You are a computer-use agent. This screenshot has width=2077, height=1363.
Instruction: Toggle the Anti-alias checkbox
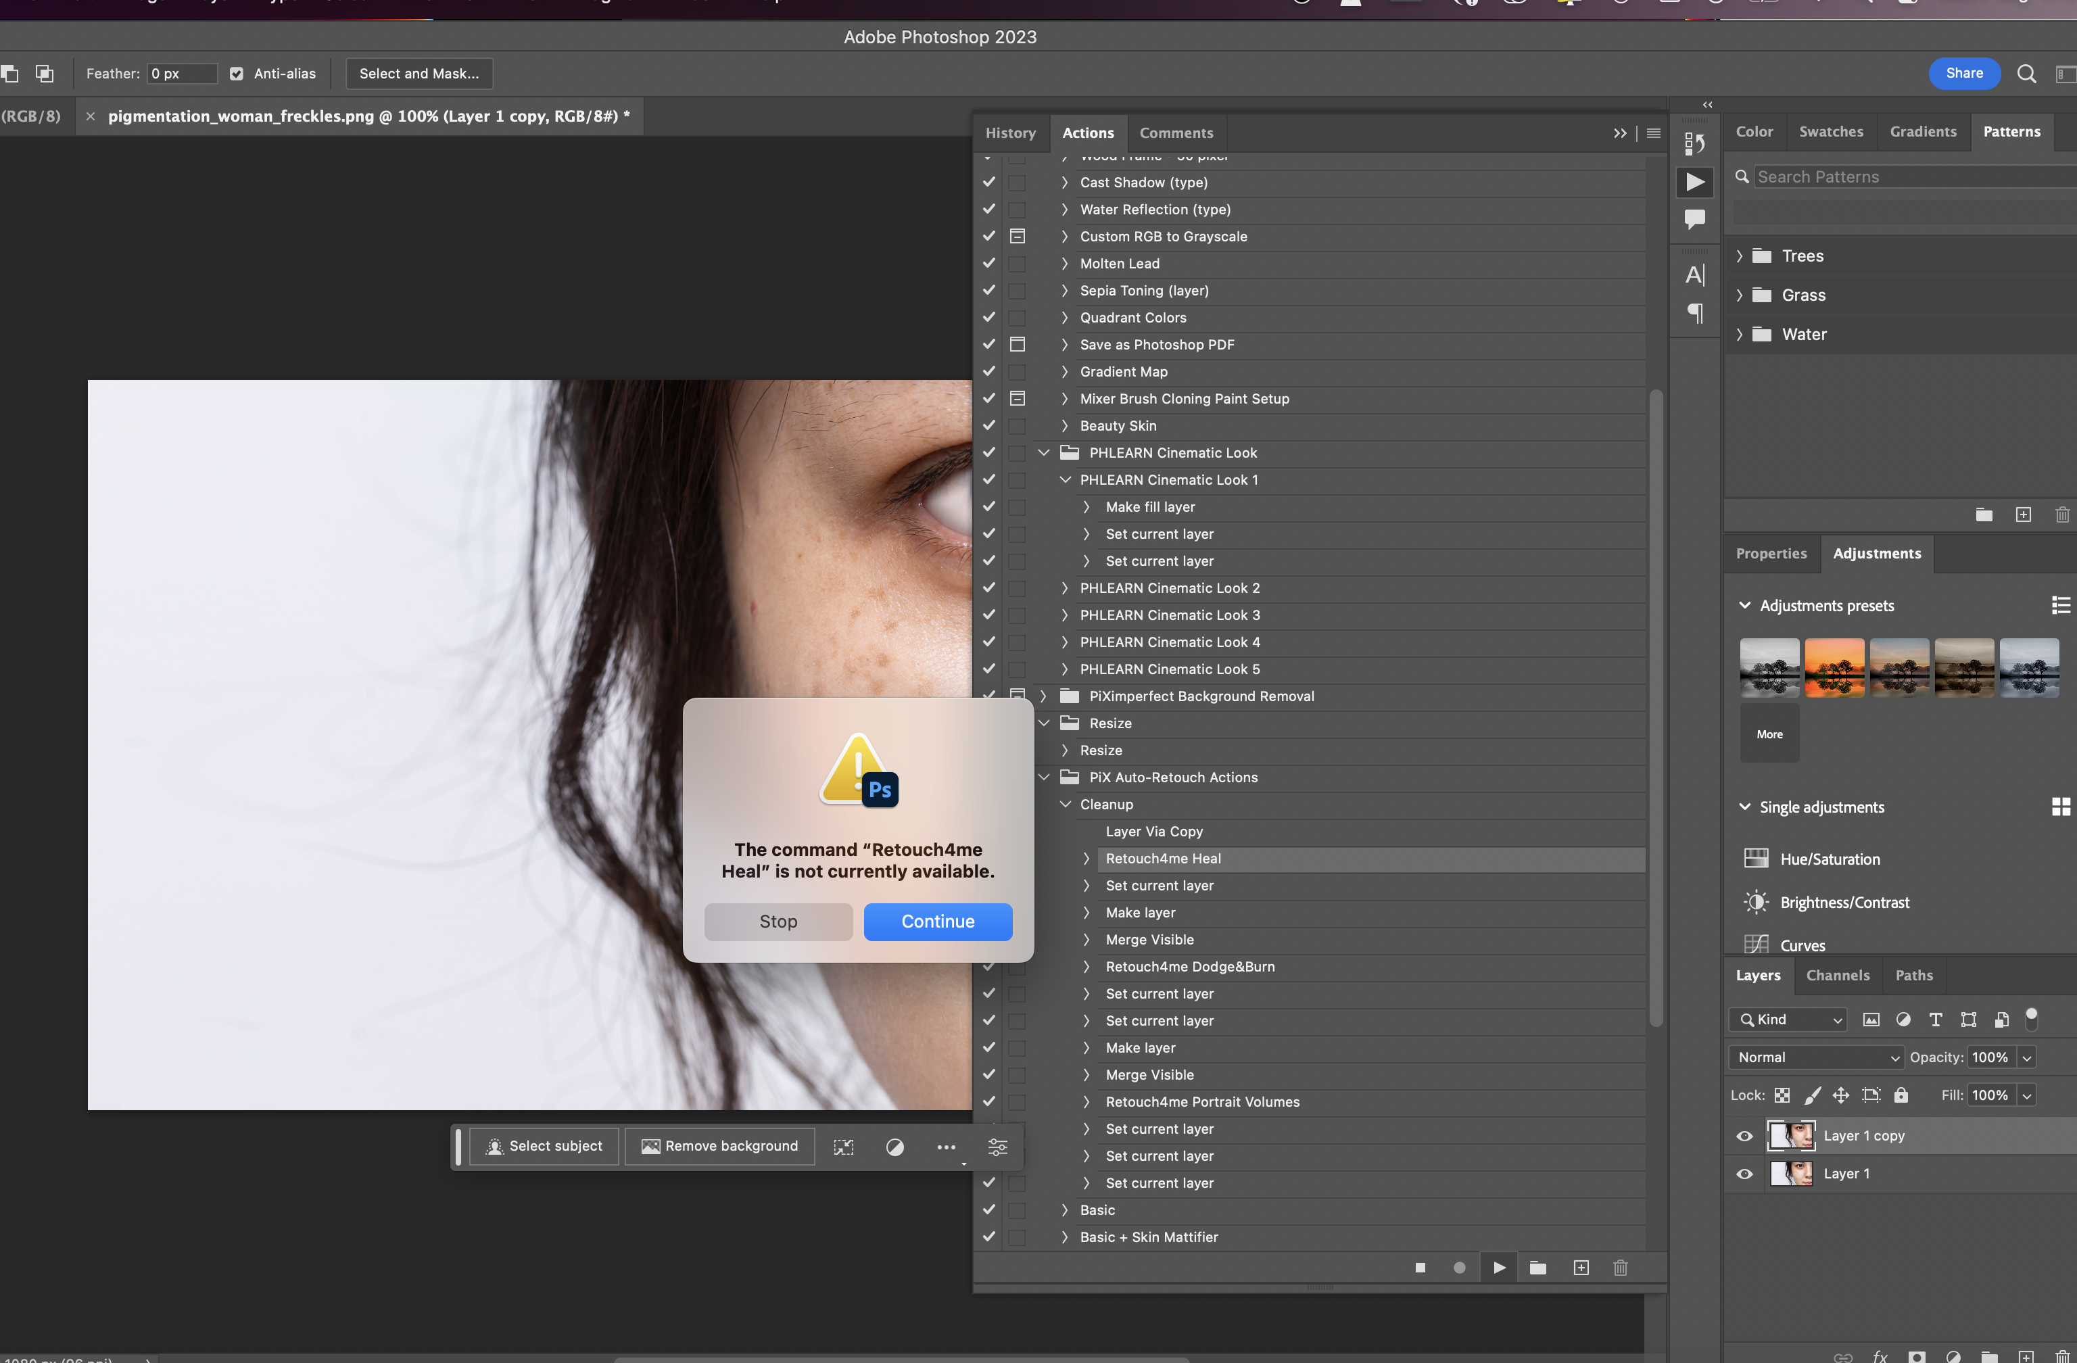point(237,74)
